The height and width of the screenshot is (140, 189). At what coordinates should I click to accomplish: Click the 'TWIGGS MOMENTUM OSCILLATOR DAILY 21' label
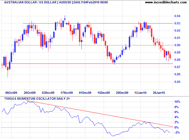click(37, 99)
